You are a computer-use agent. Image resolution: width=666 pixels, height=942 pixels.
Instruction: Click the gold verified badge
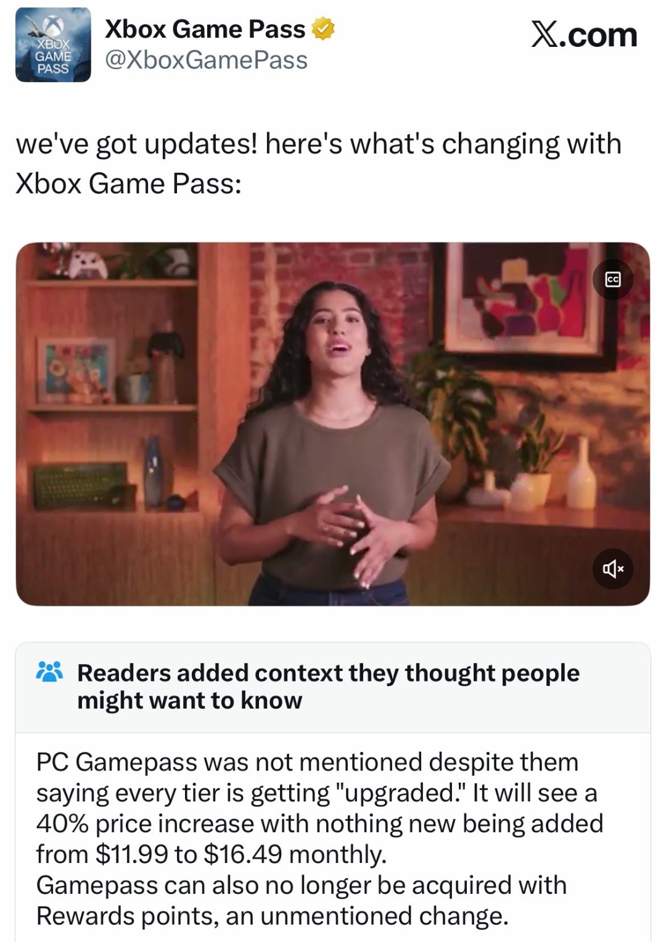tap(324, 29)
